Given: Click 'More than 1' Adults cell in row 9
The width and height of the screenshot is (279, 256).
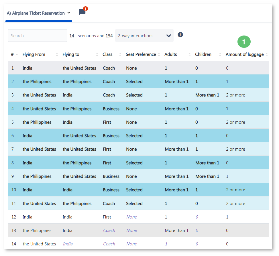Looking at the screenshot, I should pos(177,176).
